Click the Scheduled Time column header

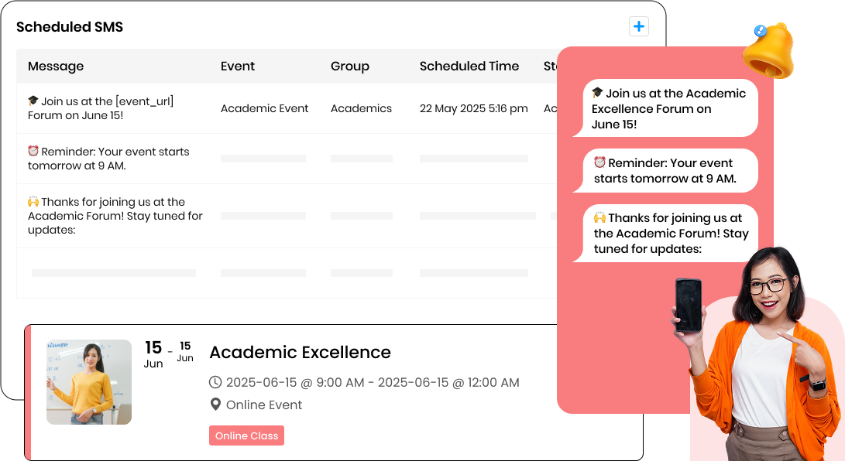[x=469, y=66]
